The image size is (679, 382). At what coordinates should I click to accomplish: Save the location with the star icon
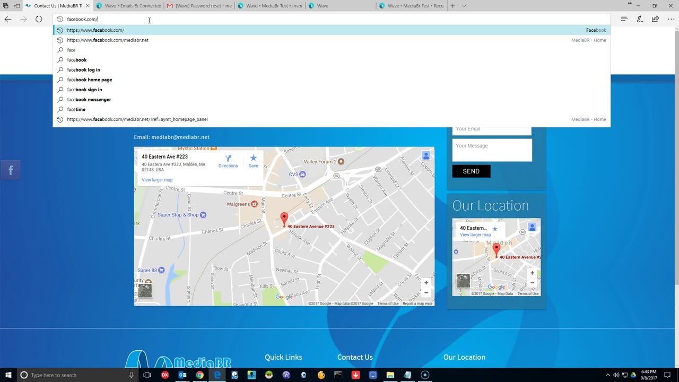254,161
